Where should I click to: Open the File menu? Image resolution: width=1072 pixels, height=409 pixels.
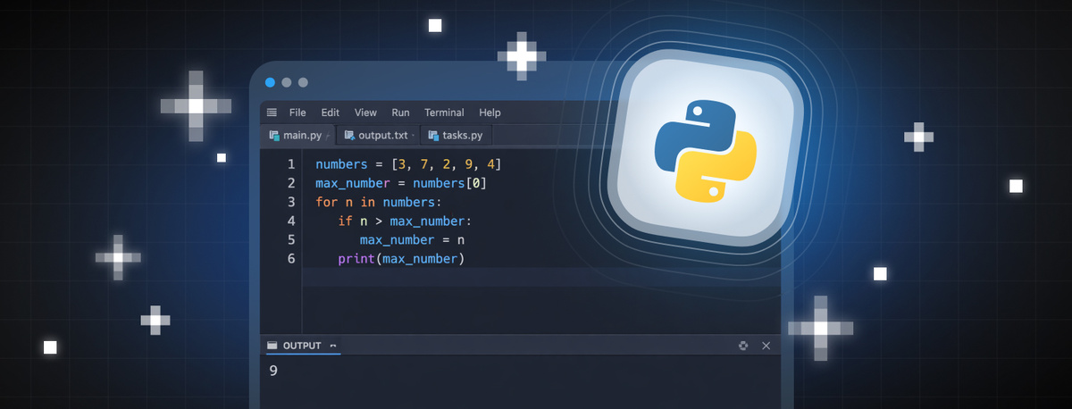pyautogui.click(x=297, y=113)
